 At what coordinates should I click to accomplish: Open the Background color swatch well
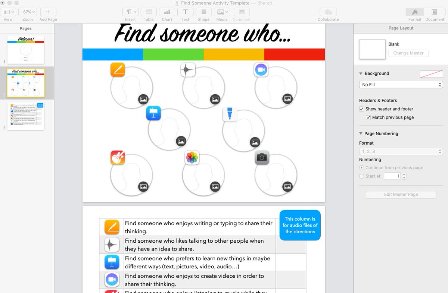(x=431, y=74)
